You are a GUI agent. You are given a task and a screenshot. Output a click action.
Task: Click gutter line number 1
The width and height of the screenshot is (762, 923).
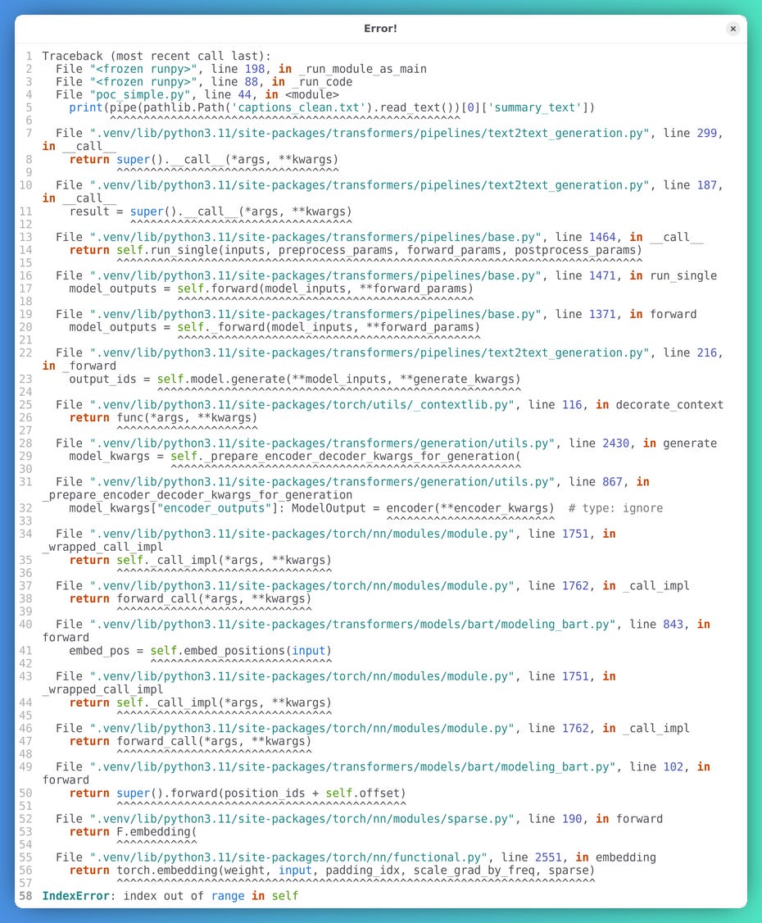29,56
